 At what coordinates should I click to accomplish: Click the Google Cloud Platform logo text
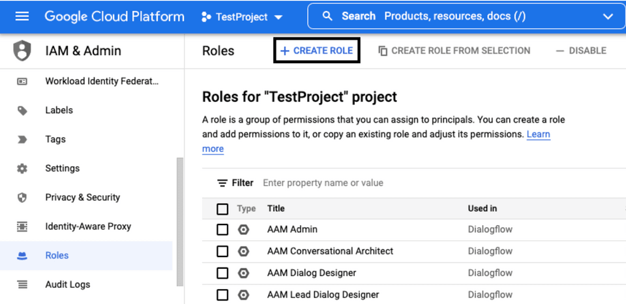pos(115,17)
